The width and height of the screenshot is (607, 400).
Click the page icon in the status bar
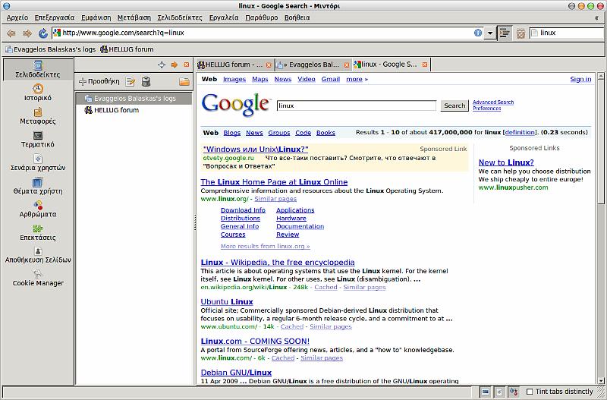[499, 392]
